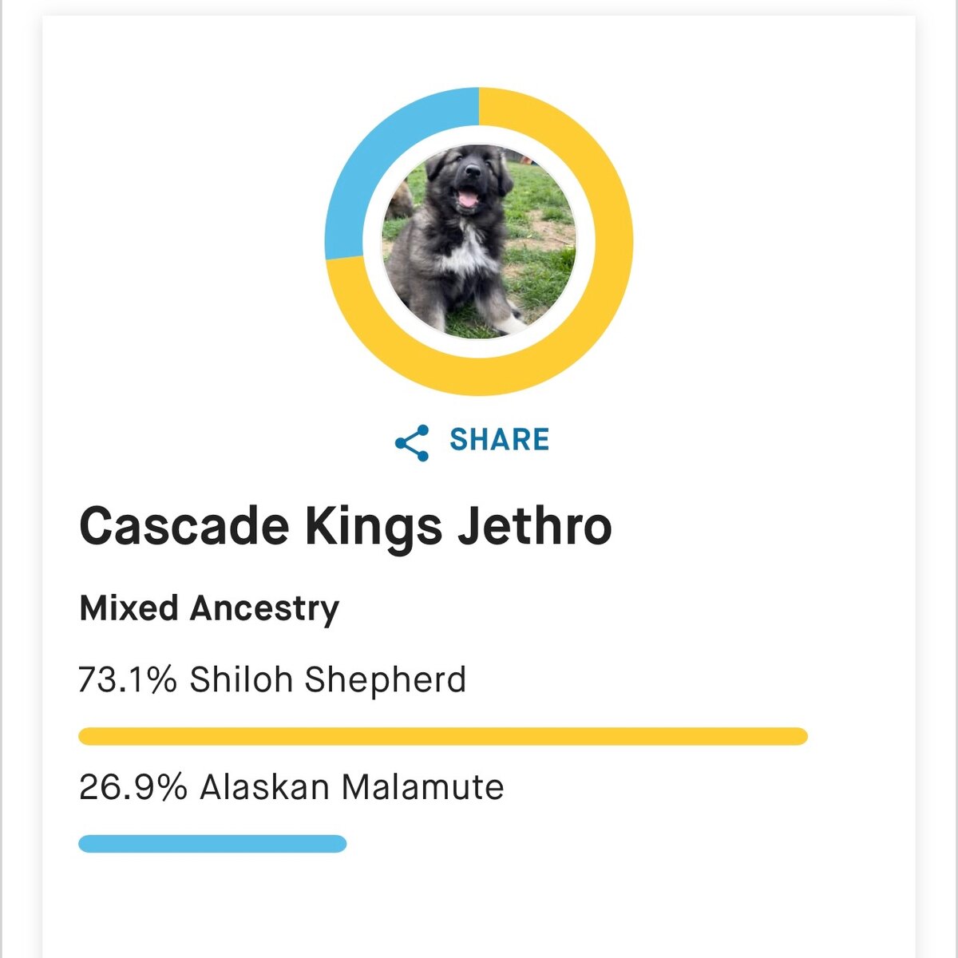Click the blue Alaskan Malamute percentage bar
Viewport: 958px width, 958px height.
(x=212, y=844)
